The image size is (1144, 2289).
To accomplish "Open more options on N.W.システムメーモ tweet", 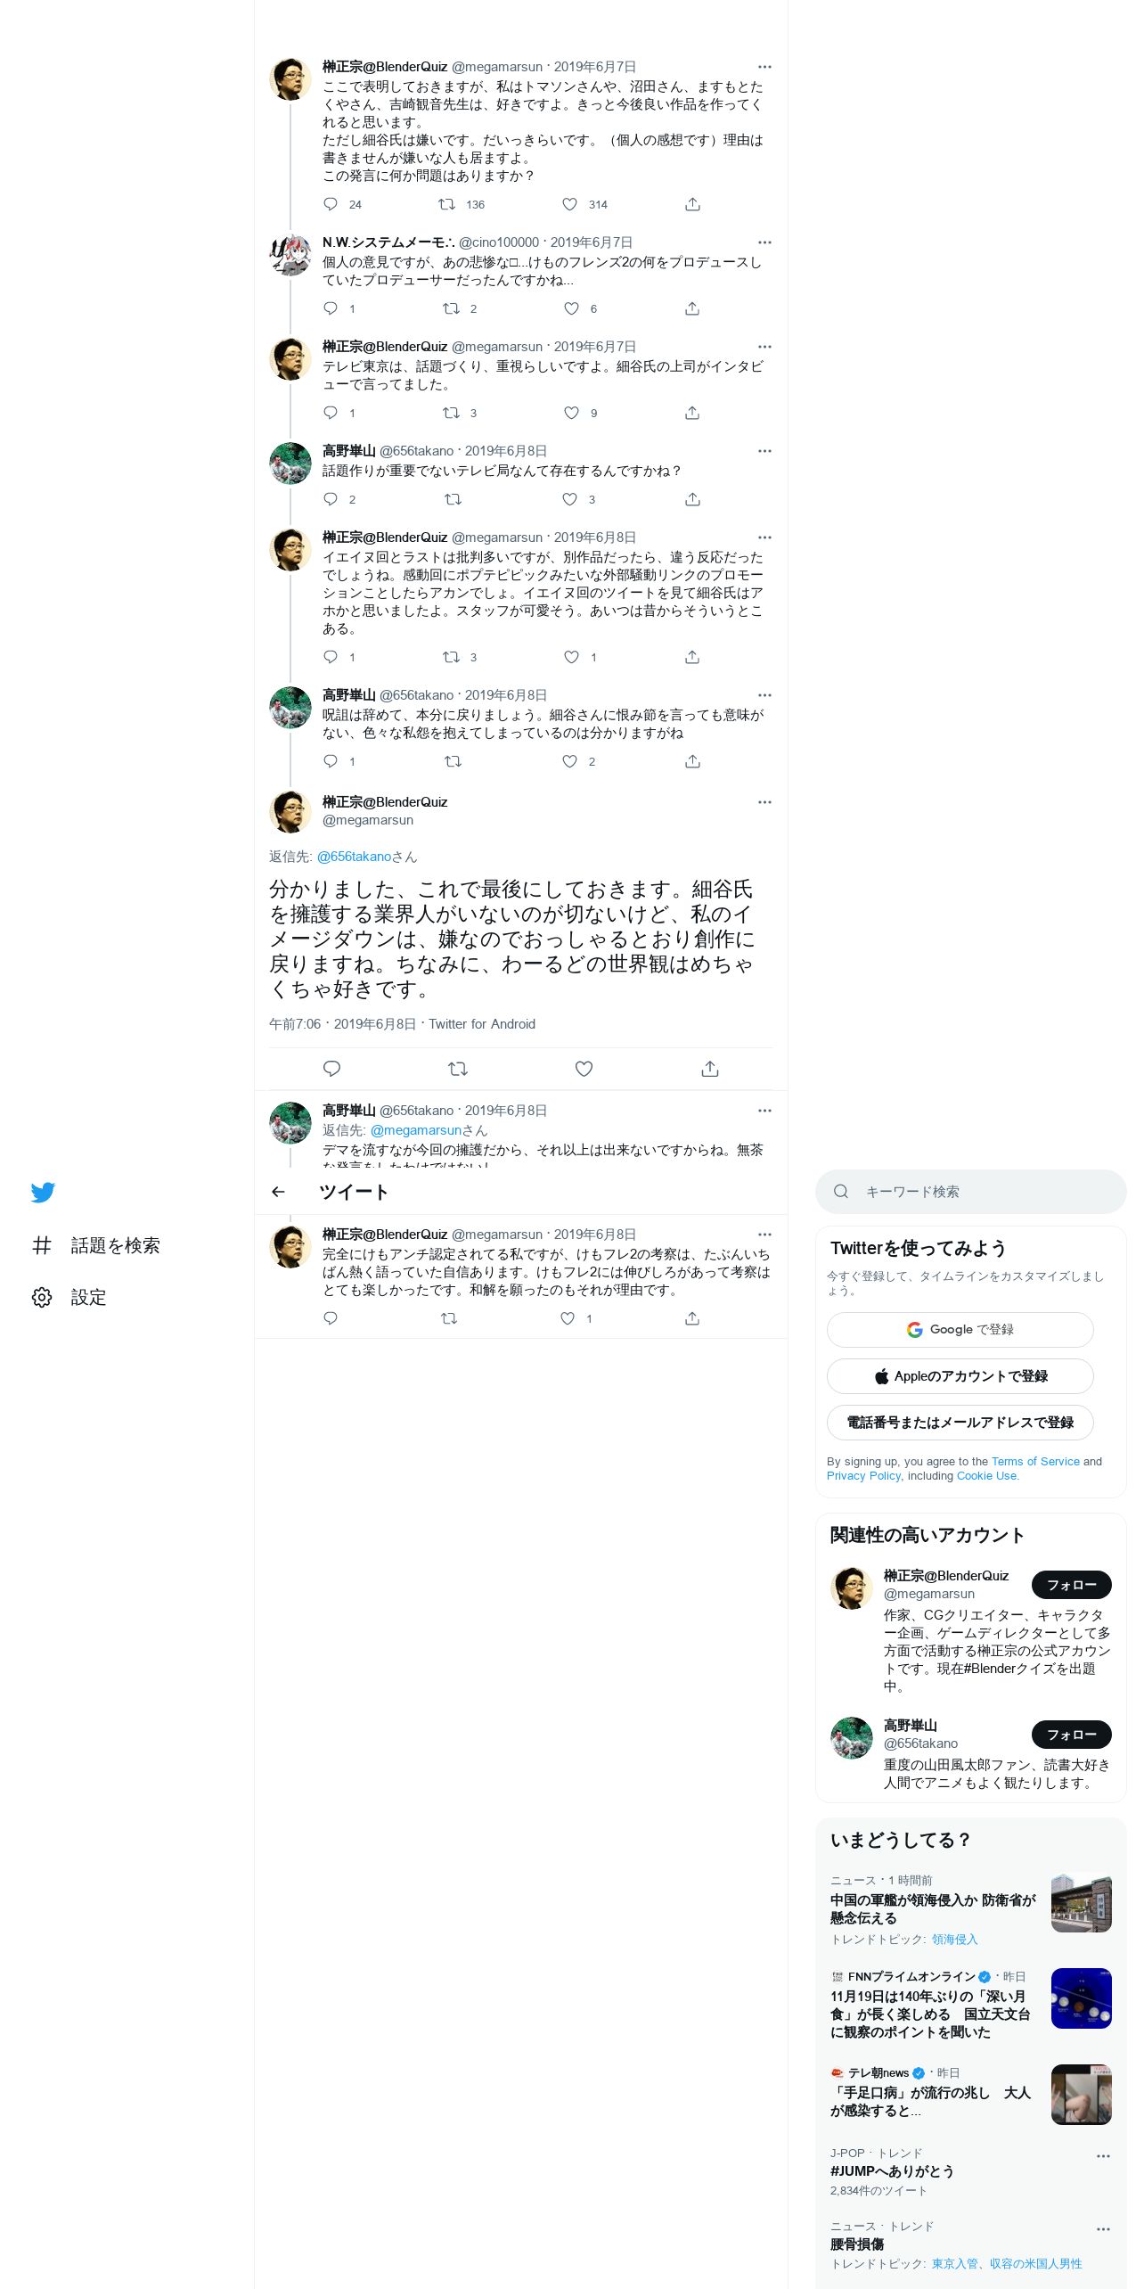I will point(764,242).
